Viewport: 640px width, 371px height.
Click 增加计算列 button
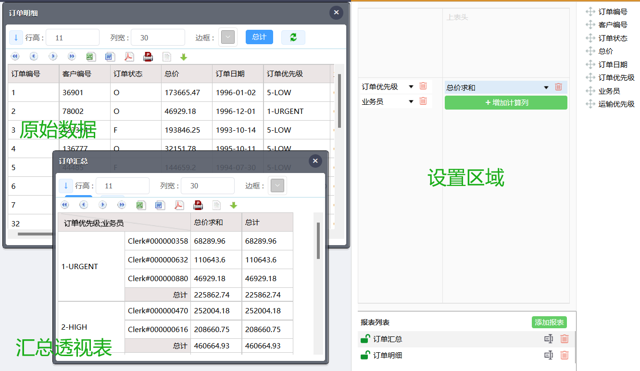pos(506,102)
